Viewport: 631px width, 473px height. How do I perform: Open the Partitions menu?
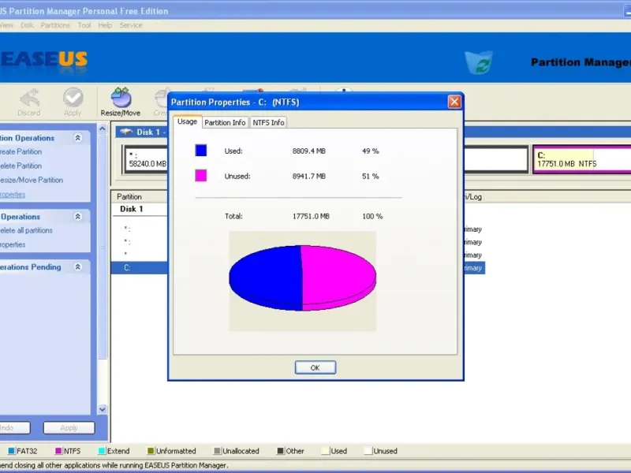[55, 25]
